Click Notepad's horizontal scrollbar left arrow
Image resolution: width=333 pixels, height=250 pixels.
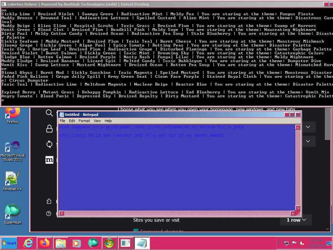tap(61, 213)
